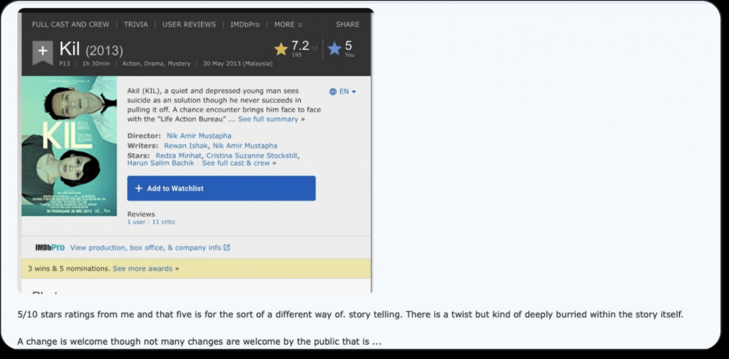729x359 pixels.
Task: Click the external link icon after company info
Action: click(226, 247)
